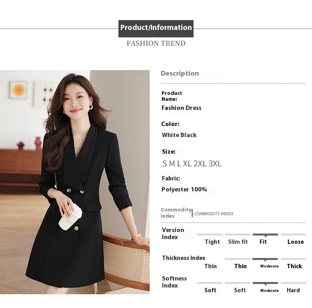Select the Softness Index row label
Screen dimensions: 312x308
(x=174, y=282)
